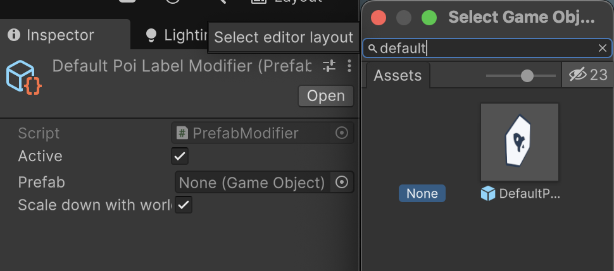Click the Lighting bulb icon
Screen dimensions: 614x271
(x=151, y=35)
